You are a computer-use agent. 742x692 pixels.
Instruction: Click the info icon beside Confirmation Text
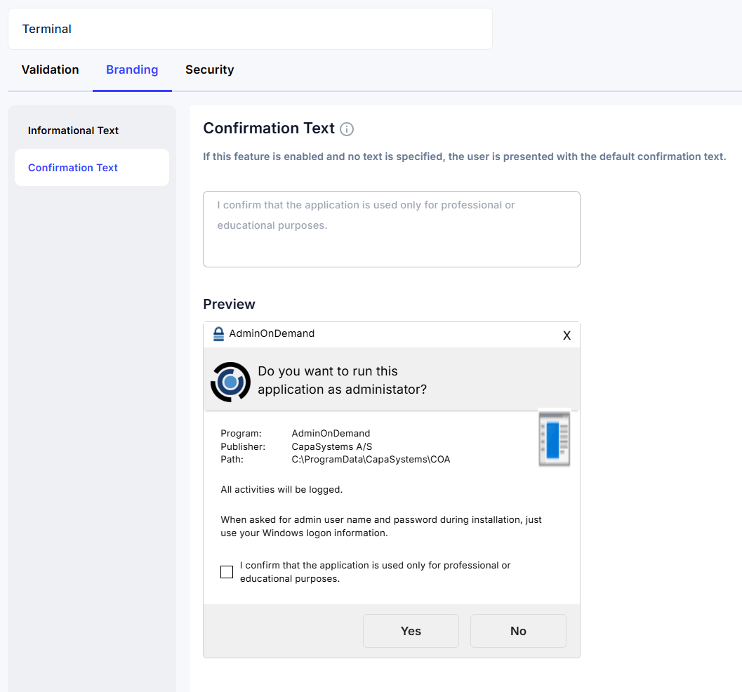point(346,129)
